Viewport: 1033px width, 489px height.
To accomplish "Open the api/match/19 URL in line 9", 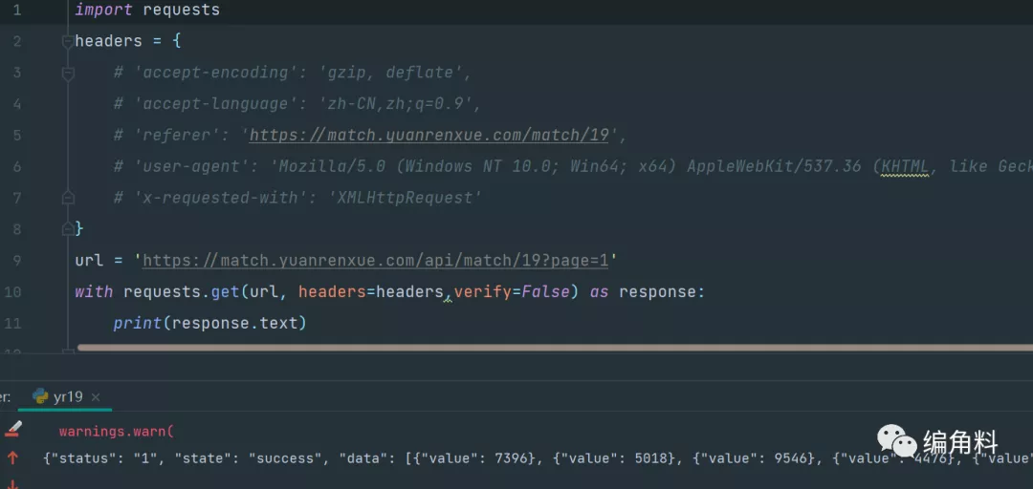I will coord(375,261).
